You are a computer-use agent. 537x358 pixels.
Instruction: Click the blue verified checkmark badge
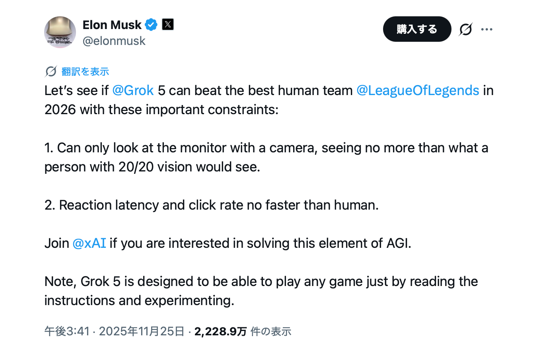tap(151, 25)
